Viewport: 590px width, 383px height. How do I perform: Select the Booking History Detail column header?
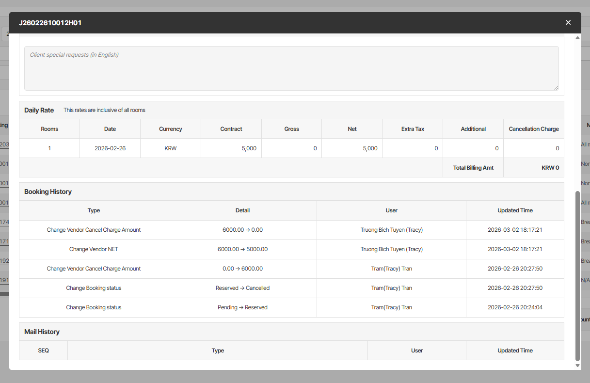click(x=242, y=210)
